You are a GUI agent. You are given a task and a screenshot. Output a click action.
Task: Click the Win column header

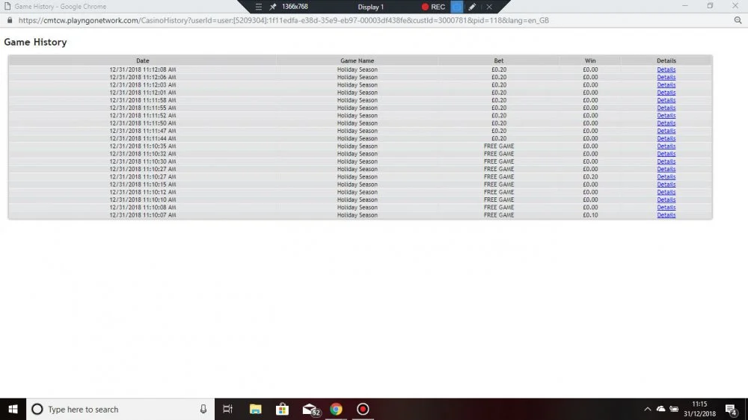[590, 61]
